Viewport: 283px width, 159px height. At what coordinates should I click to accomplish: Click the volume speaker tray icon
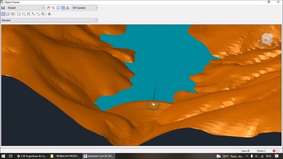click(x=256, y=156)
